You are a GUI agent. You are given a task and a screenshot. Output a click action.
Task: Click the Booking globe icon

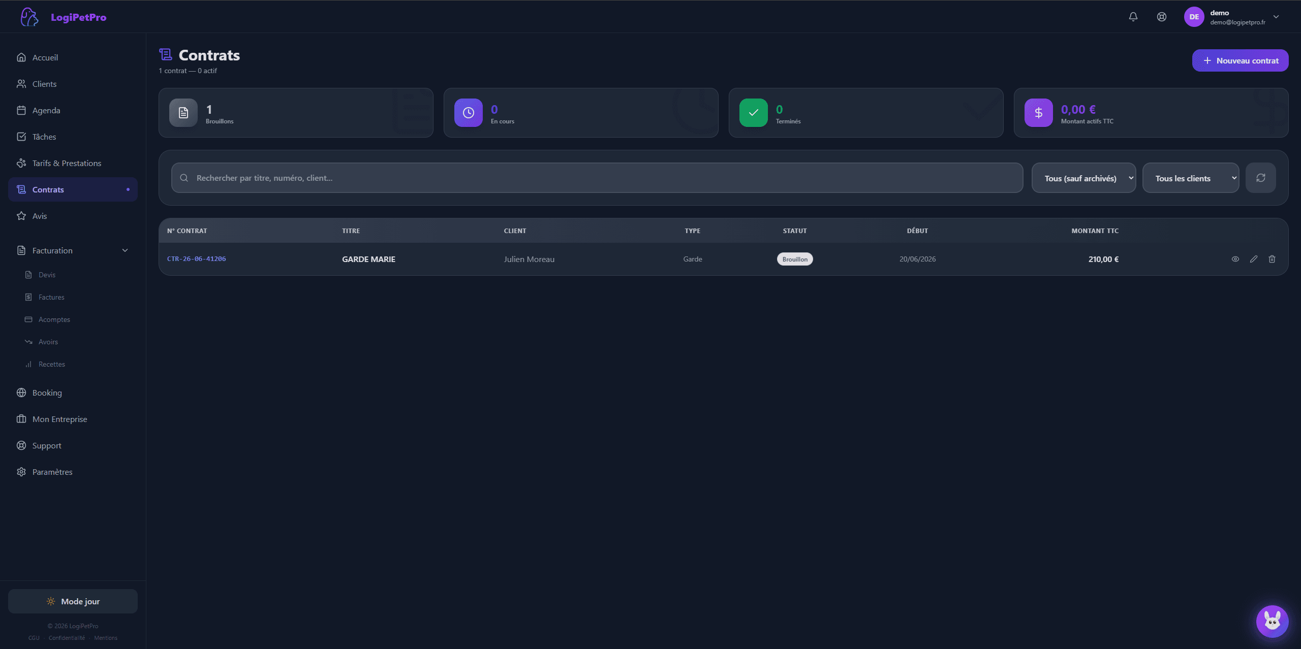(x=21, y=393)
